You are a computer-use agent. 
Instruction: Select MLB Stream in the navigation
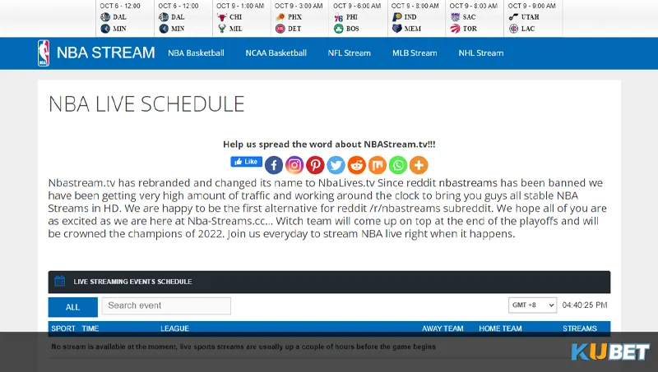tap(415, 53)
